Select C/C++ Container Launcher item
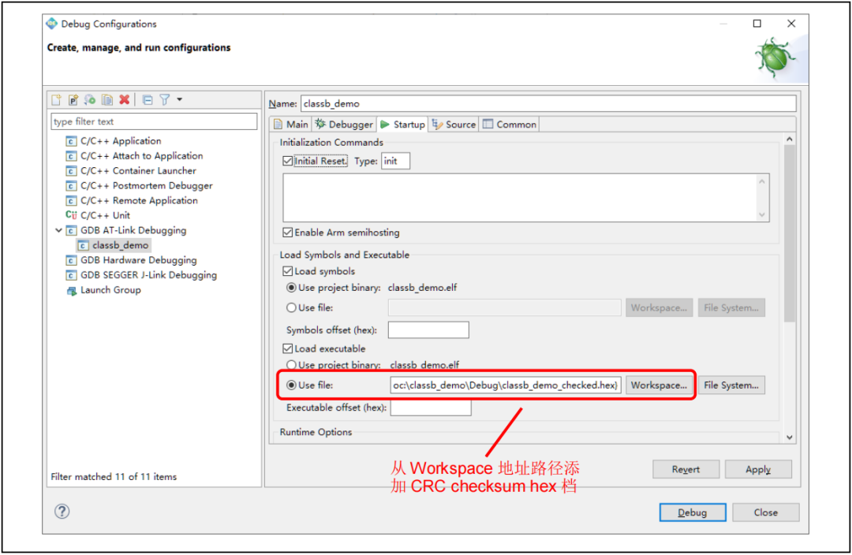 (131, 170)
